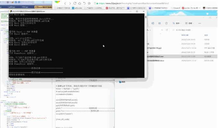Go forward in the browser
The height and width of the screenshot is (128, 218).
point(70,3)
